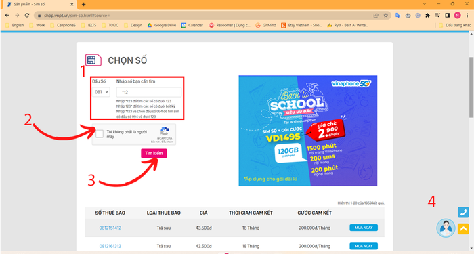Click the address bar URL
This screenshot has height=254, width=474.
point(77,16)
